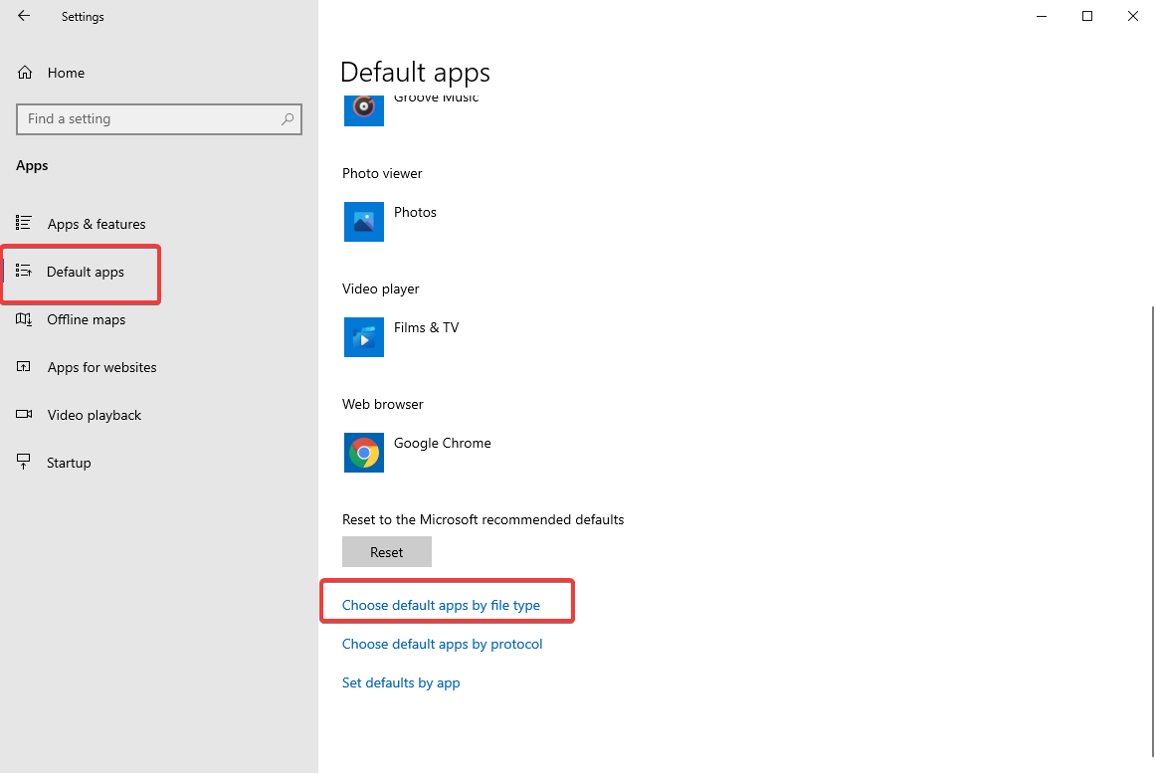Click the Films & TV icon
The width and height of the screenshot is (1156, 773).
click(x=363, y=336)
